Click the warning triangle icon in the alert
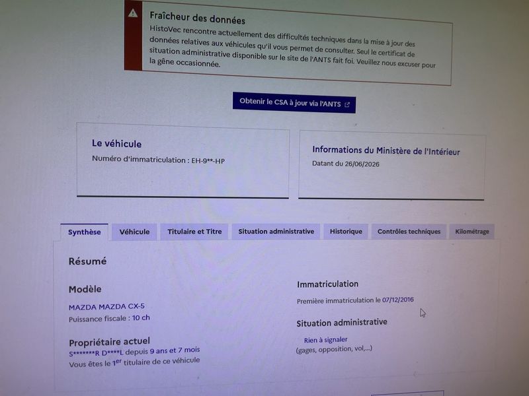The image size is (529, 396). 133,13
